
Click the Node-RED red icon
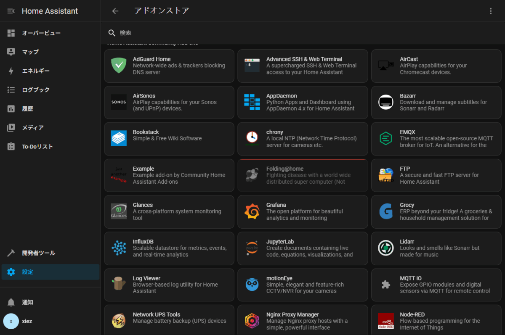386,321
